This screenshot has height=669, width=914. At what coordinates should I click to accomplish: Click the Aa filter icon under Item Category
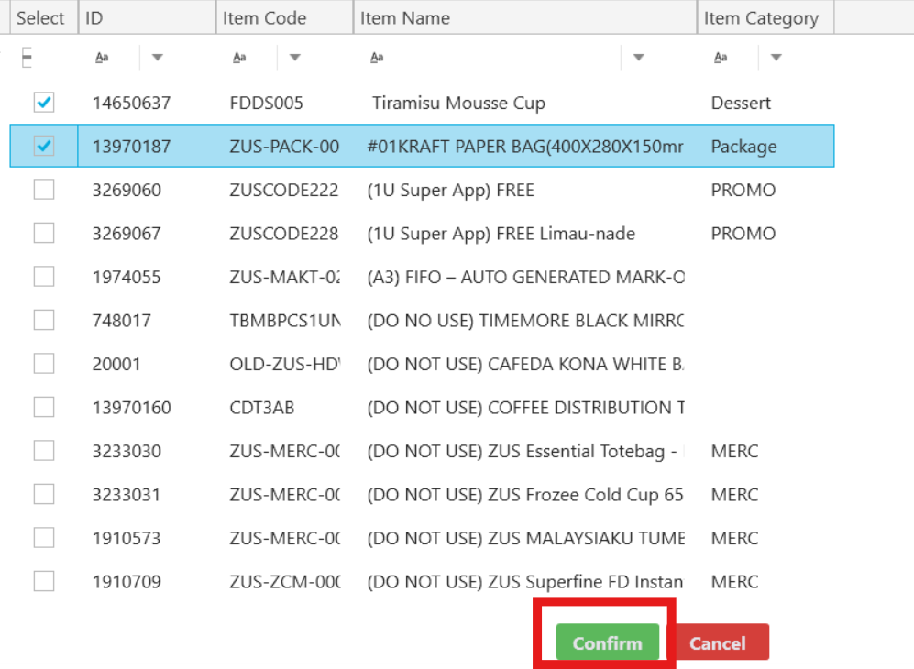tap(721, 57)
